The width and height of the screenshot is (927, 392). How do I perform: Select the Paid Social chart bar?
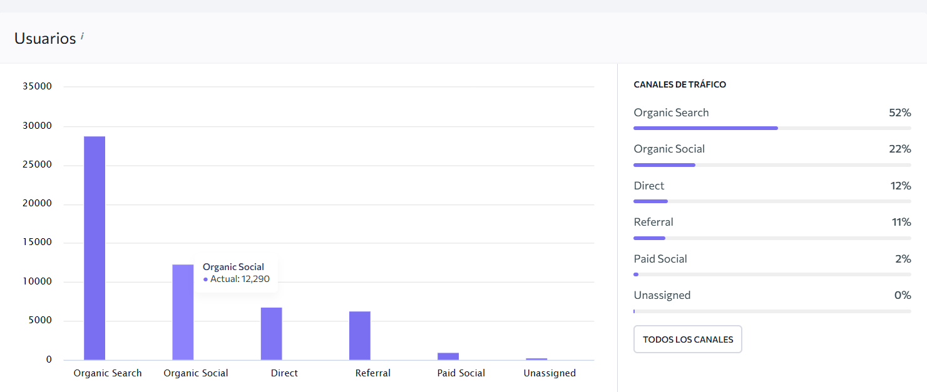[448, 356]
